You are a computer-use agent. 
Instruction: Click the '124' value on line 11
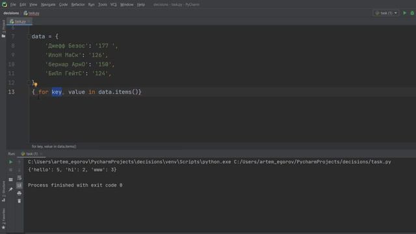[x=100, y=73]
